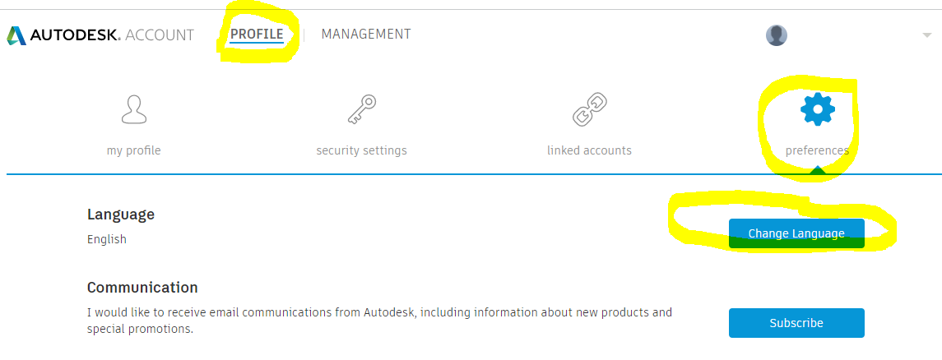The height and width of the screenshot is (360, 942).
Task: Click the 'my profile' text label
Action: (x=133, y=150)
